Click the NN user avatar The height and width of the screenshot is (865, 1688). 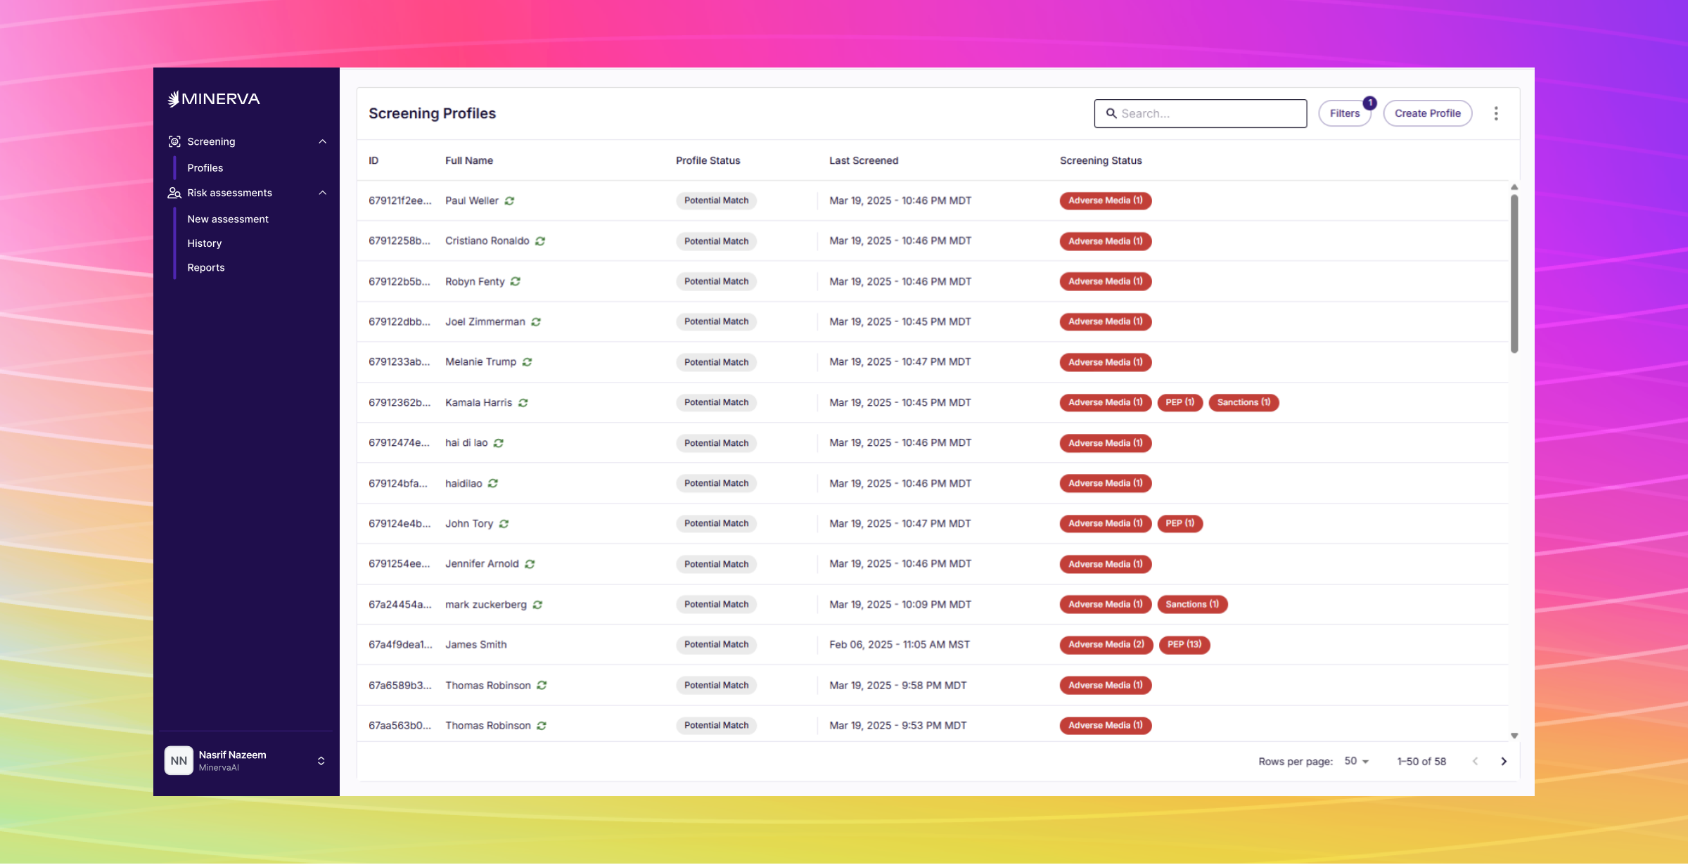pos(179,761)
